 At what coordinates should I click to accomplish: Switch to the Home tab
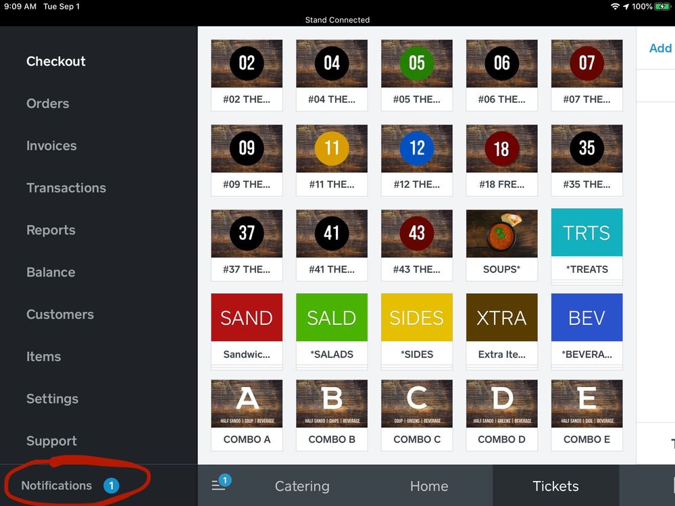(429, 486)
